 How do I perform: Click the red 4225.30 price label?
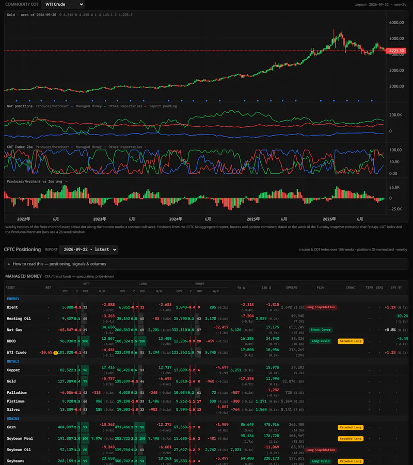396,51
